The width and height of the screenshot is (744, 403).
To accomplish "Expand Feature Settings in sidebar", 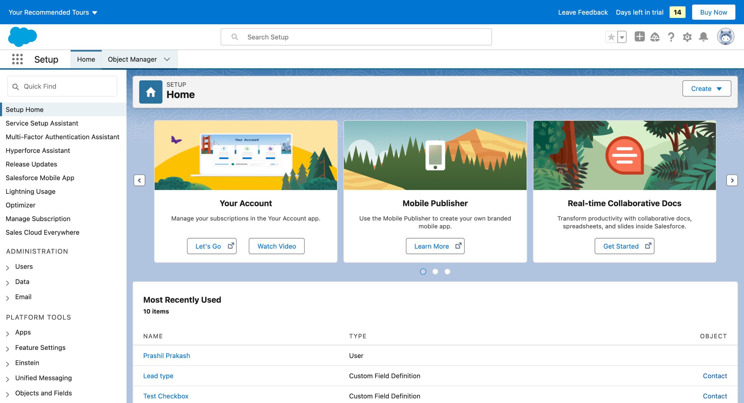I will (x=8, y=349).
